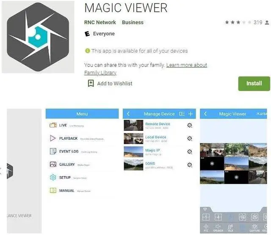Select the 16-channel split layout icon
This screenshot has height=235, width=271.
[243, 217]
